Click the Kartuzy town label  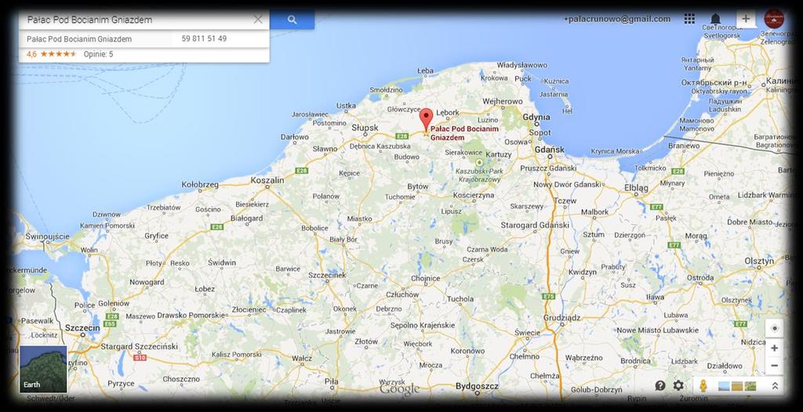pyautogui.click(x=499, y=154)
